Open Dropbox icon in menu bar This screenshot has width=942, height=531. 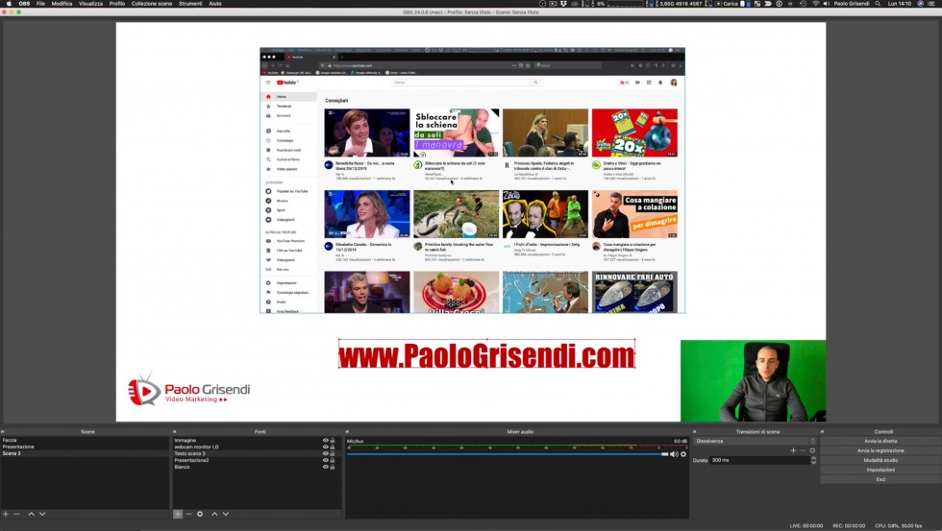(563, 4)
